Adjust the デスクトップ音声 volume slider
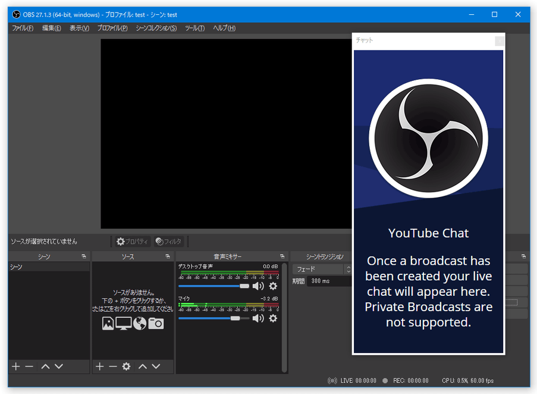This screenshot has width=537, height=394. pos(213,286)
